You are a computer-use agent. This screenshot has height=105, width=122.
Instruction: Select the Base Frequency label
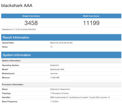tap(10, 101)
